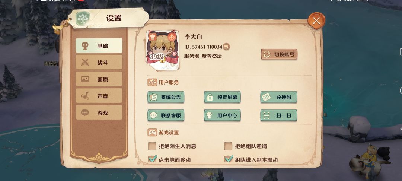The height and width of the screenshot is (181, 402).
Task: Copy the player ID using copy icon
Action: (226, 47)
